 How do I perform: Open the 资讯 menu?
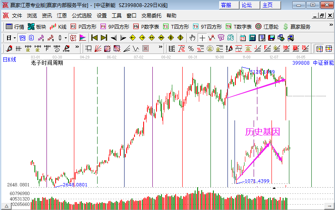[x=47, y=16]
